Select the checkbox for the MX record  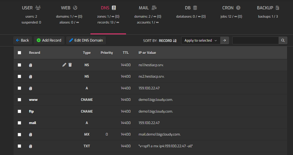19,134
